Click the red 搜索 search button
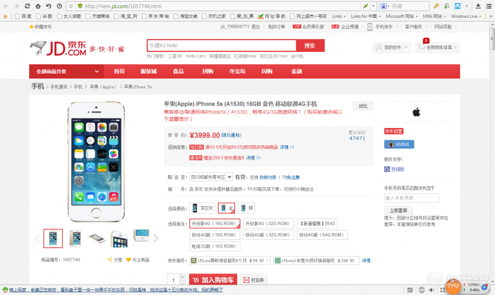Image resolution: width=495 pixels, height=295 pixels. pyautogui.click(x=310, y=45)
